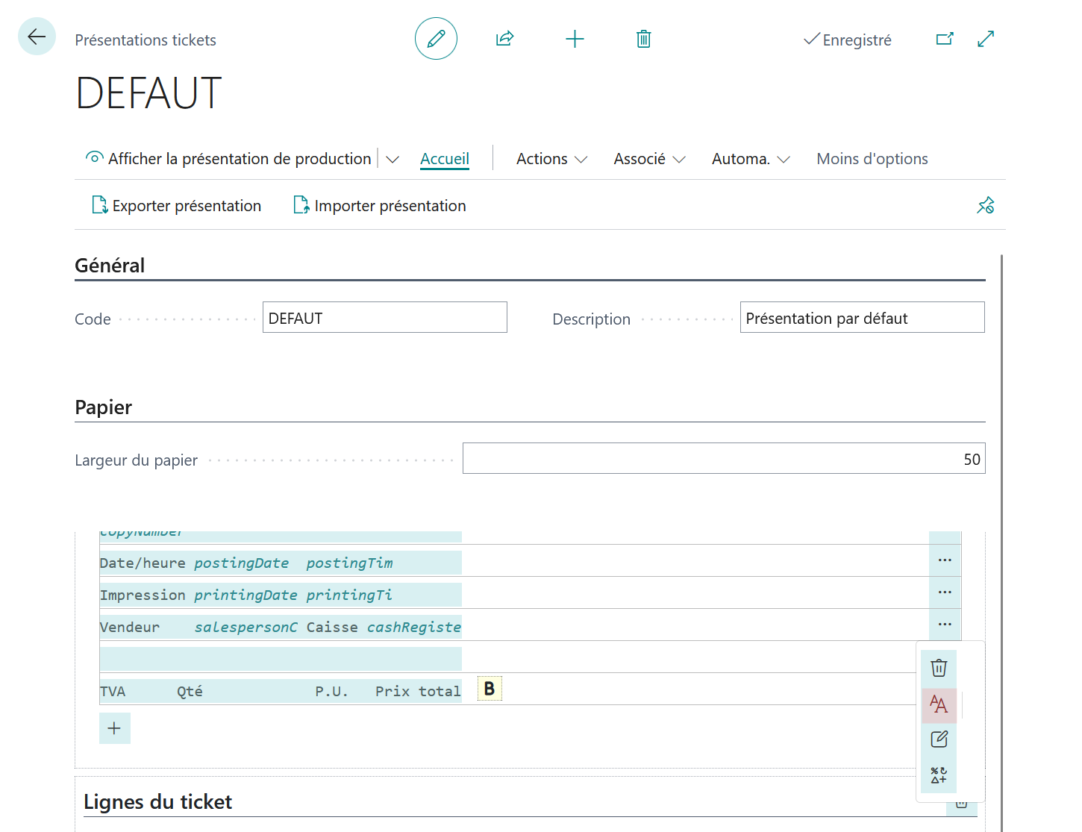The image size is (1082, 832).
Task: Open page in new window icon
Action: point(945,39)
